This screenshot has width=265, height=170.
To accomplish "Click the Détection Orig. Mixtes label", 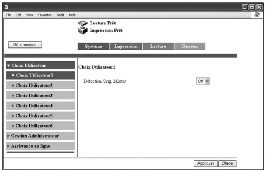I will (105, 81).
